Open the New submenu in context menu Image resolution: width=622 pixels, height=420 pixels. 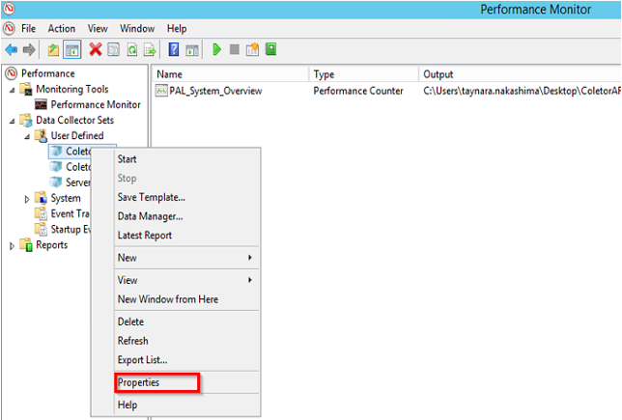click(x=187, y=258)
